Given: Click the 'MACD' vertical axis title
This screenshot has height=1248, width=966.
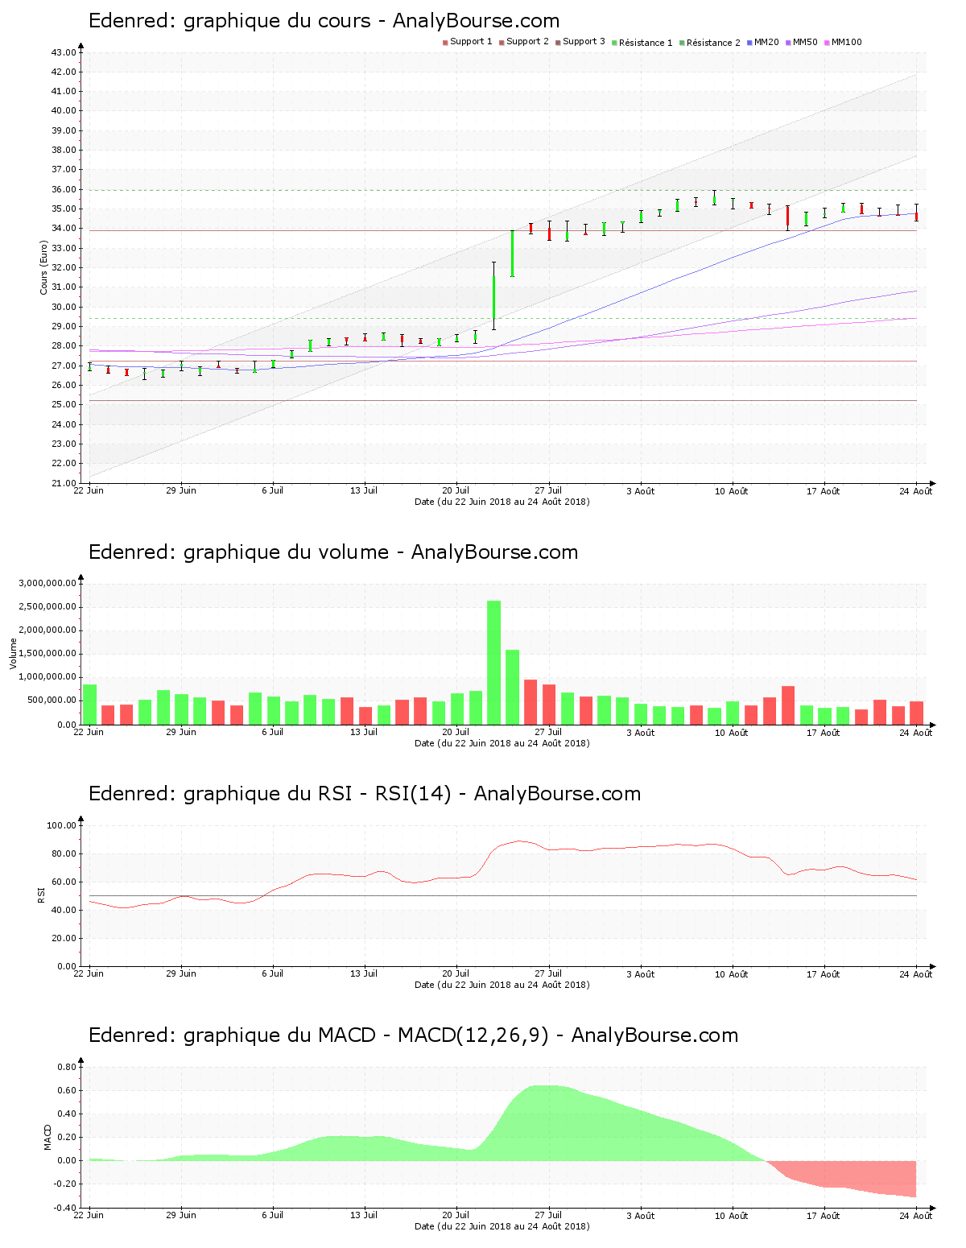Looking at the screenshot, I should click(x=47, y=1136).
